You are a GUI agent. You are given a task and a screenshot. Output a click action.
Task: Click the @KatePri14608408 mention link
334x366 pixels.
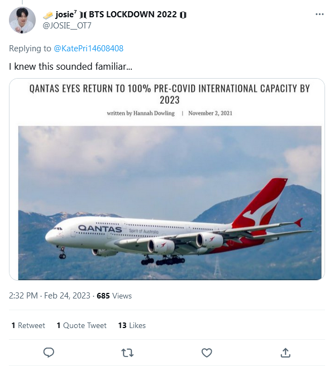[x=88, y=49]
